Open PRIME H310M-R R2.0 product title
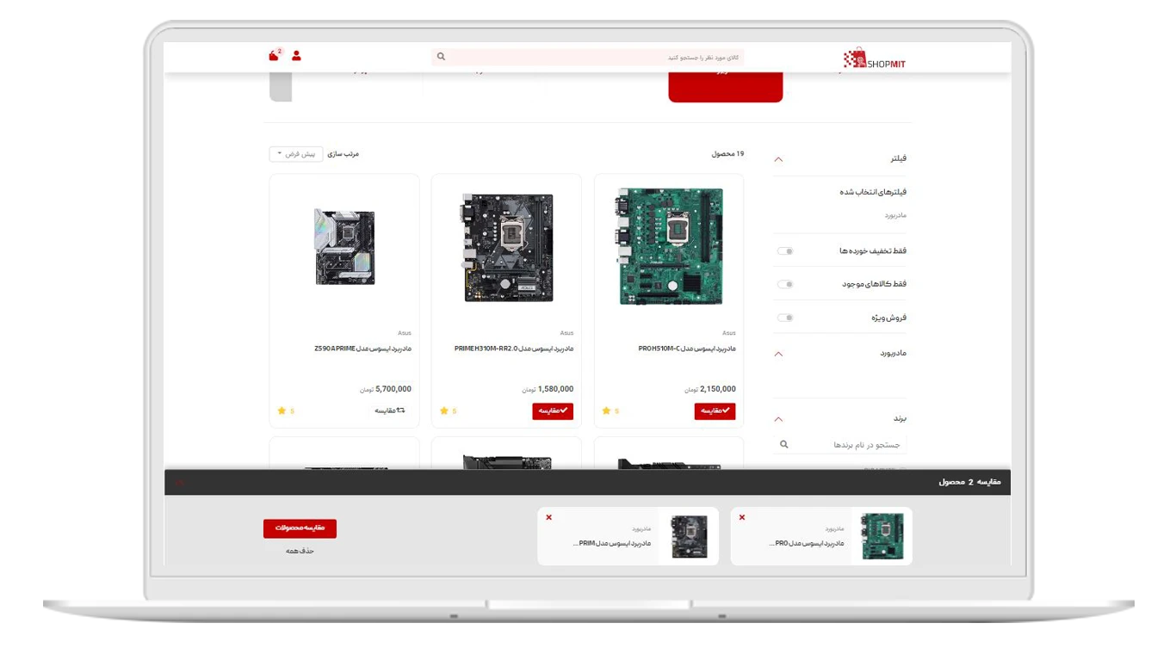 (x=514, y=349)
